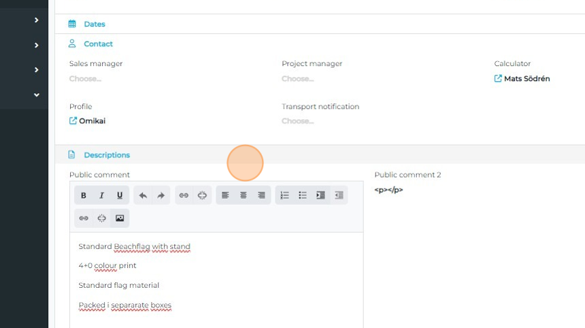This screenshot has height=328, width=585.
Task: Expand the Dates section
Action: click(x=95, y=24)
